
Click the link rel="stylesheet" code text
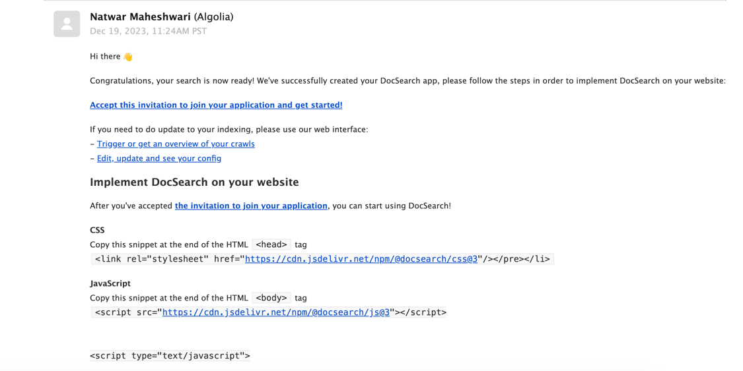point(152,259)
